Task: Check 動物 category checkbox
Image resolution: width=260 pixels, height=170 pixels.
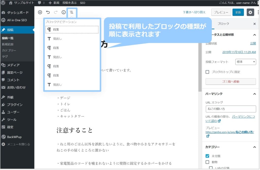Action: [207, 162]
